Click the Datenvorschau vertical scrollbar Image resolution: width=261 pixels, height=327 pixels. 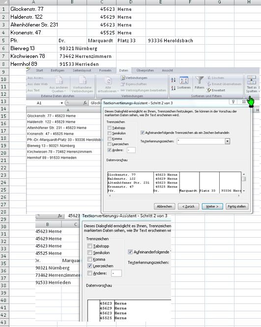(x=243, y=183)
